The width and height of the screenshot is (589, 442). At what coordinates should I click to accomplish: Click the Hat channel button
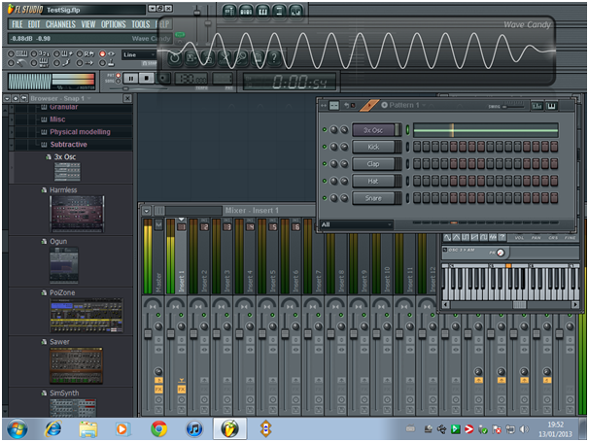click(x=373, y=181)
